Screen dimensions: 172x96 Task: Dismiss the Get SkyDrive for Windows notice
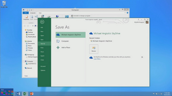[142, 57]
